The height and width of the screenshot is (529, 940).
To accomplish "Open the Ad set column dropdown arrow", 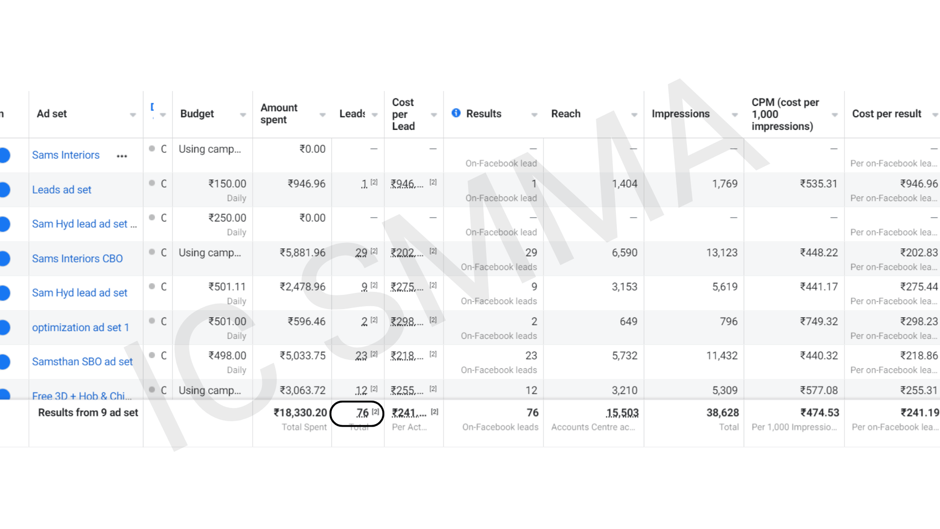I will tap(133, 115).
